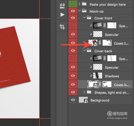134x126 pixels.
Task: Select Specular thumbnail under Cover front
Action: tap(98, 34)
